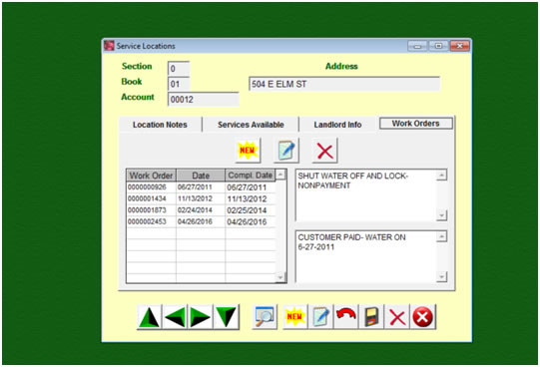Screen dimensions: 540x367
Task: Create new service location in bottom toolbar
Action: [295, 317]
